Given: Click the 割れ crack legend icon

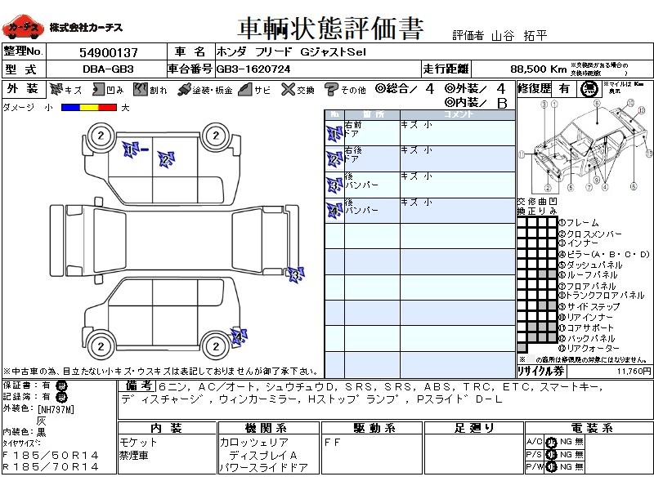Looking at the screenshot, I should (140, 89).
